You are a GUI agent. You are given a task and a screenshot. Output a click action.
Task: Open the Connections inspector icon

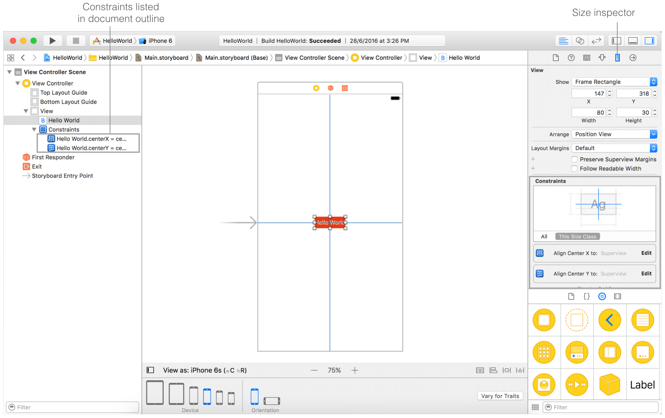coord(633,57)
